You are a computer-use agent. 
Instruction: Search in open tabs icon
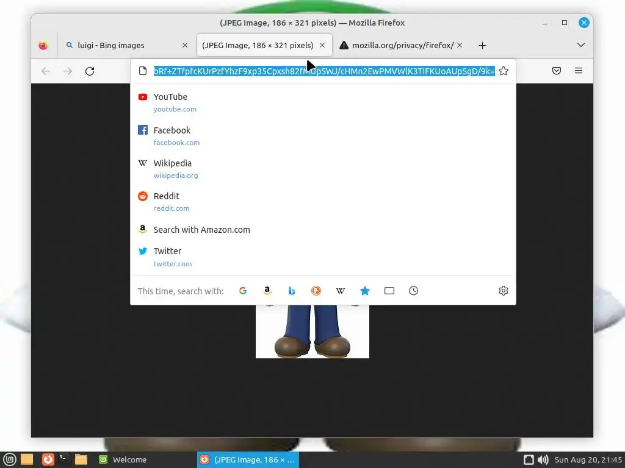tap(389, 291)
